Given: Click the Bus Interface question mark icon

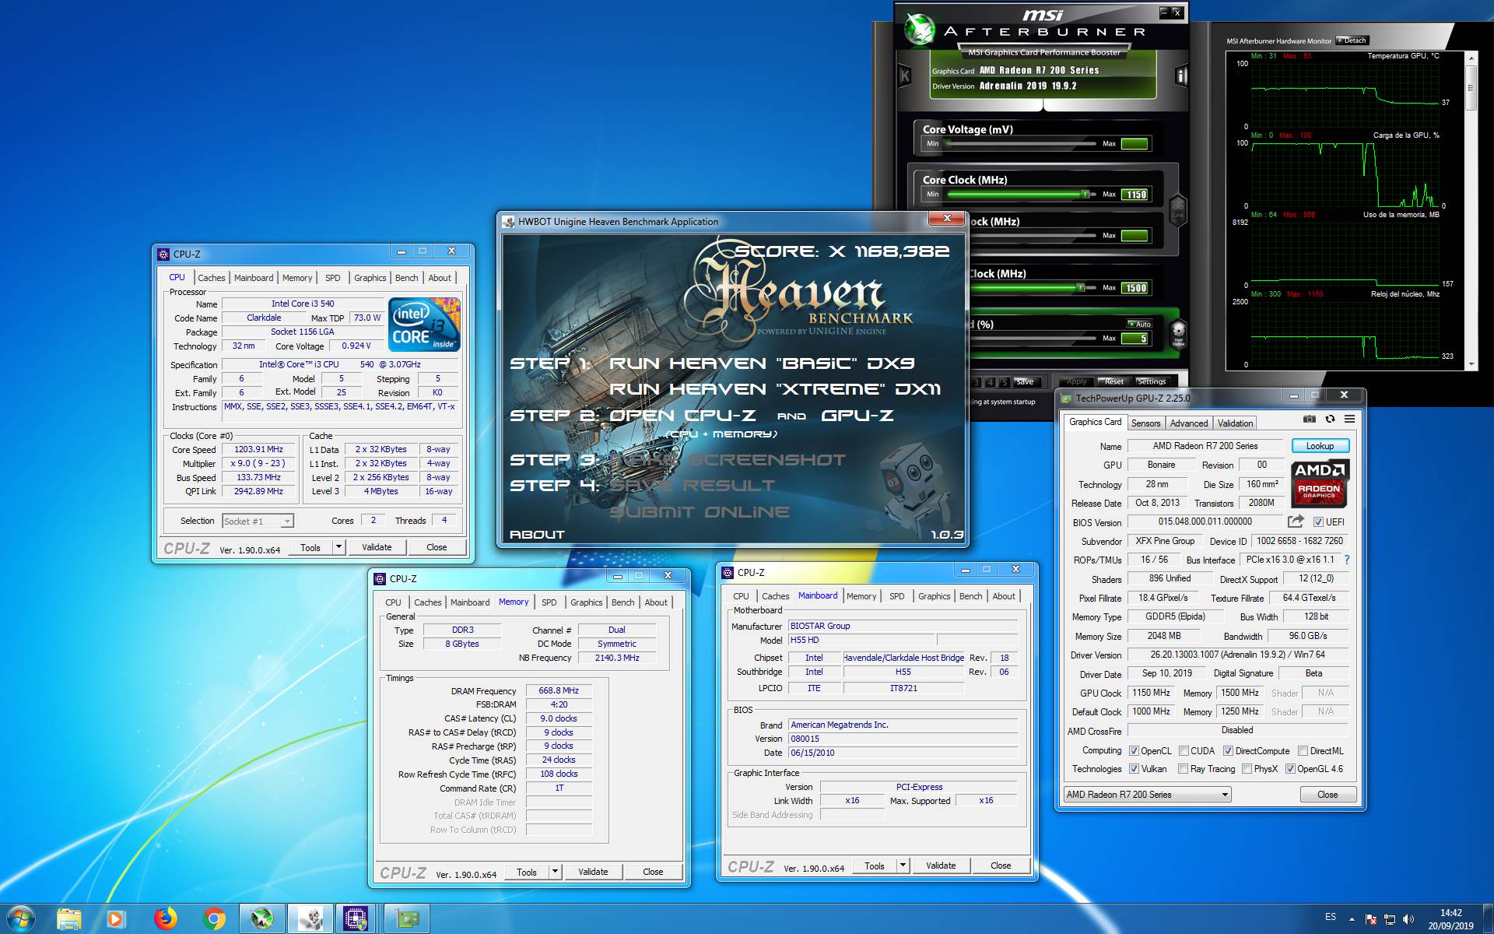Looking at the screenshot, I should click(1347, 560).
